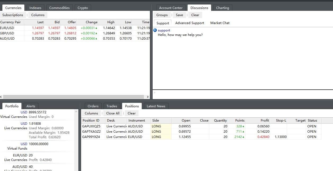The height and width of the screenshot is (171, 333).
Task: Click the 1.13000 stop-loss value
Action: (x=280, y=137)
